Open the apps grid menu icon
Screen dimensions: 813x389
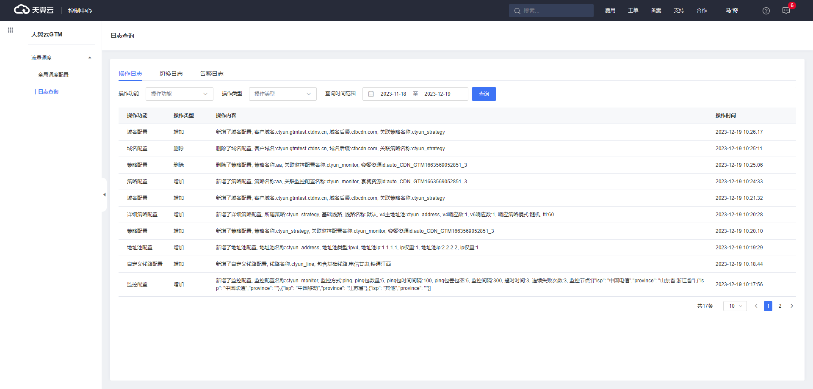click(x=11, y=30)
